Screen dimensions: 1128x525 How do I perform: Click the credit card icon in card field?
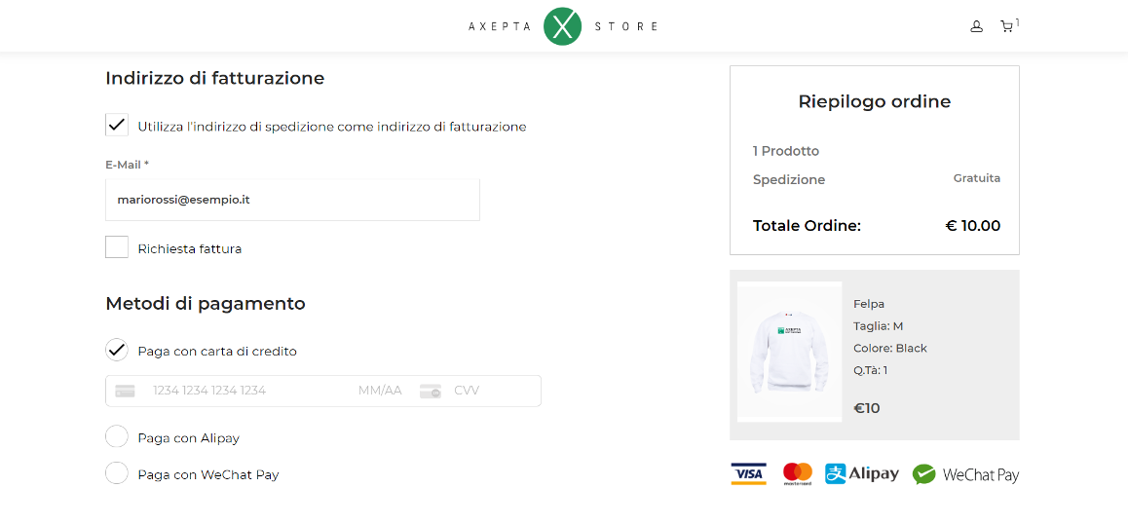[125, 391]
